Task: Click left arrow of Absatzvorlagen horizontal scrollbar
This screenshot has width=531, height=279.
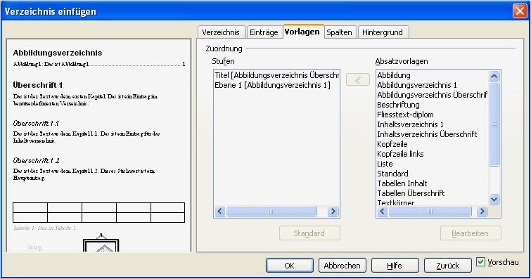Action: [383, 212]
